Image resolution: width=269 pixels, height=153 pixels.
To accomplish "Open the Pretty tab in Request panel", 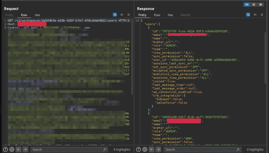I will tap(9, 15).
